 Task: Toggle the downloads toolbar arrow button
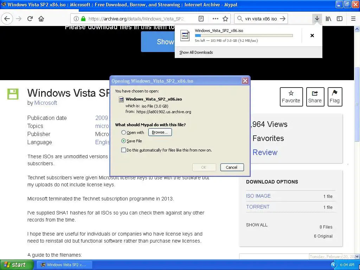(x=317, y=19)
